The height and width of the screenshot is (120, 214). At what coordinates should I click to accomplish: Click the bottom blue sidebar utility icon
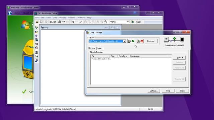coord(36,61)
